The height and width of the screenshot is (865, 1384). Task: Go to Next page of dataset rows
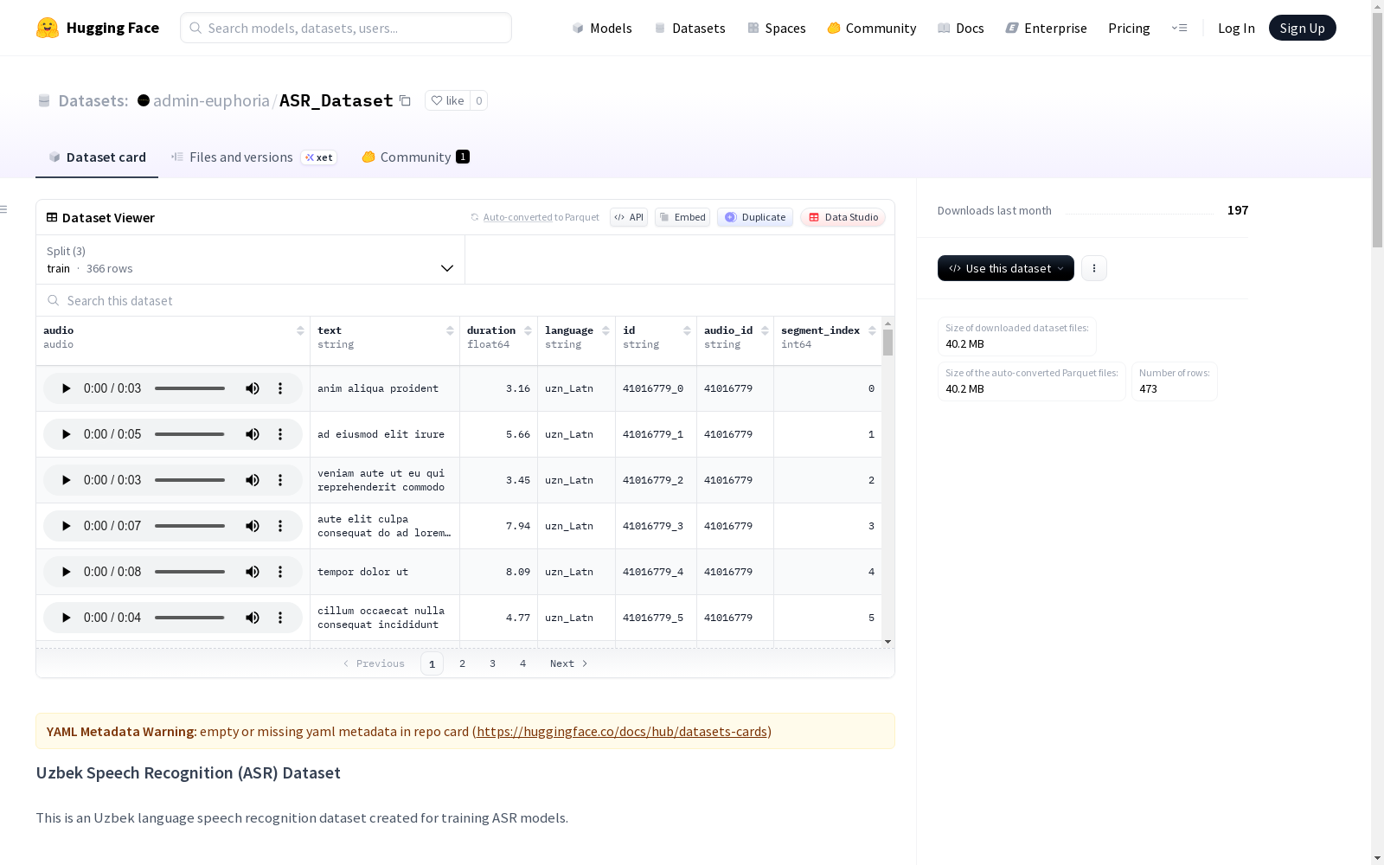coord(569,663)
